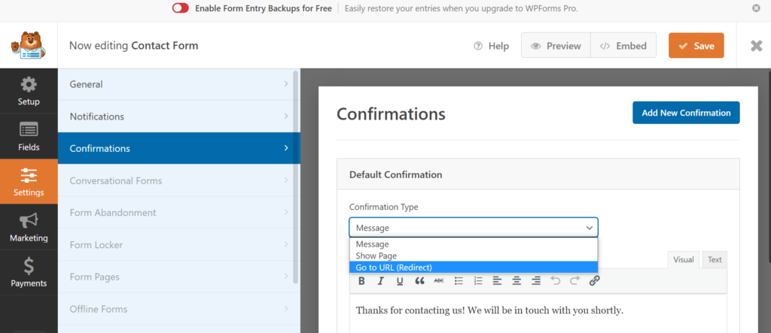The image size is (771, 333).
Task: Click the settings list scrollbar
Action: [295, 177]
